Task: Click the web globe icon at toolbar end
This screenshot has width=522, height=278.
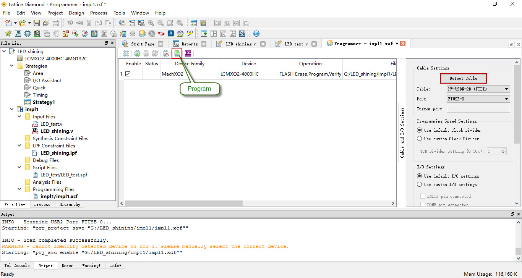Action: tap(256, 34)
